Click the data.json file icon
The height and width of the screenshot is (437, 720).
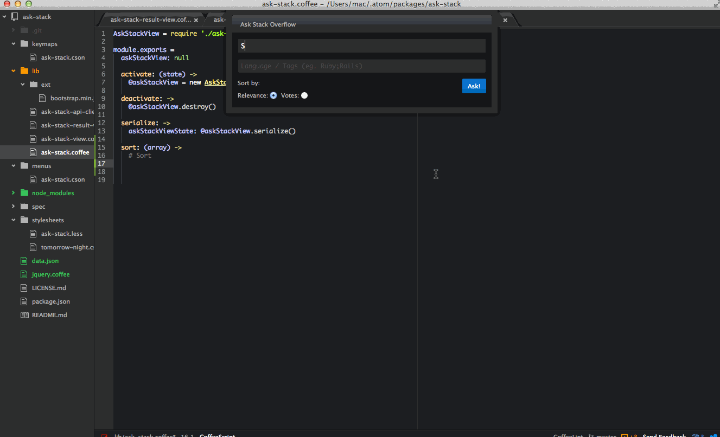[x=23, y=261]
